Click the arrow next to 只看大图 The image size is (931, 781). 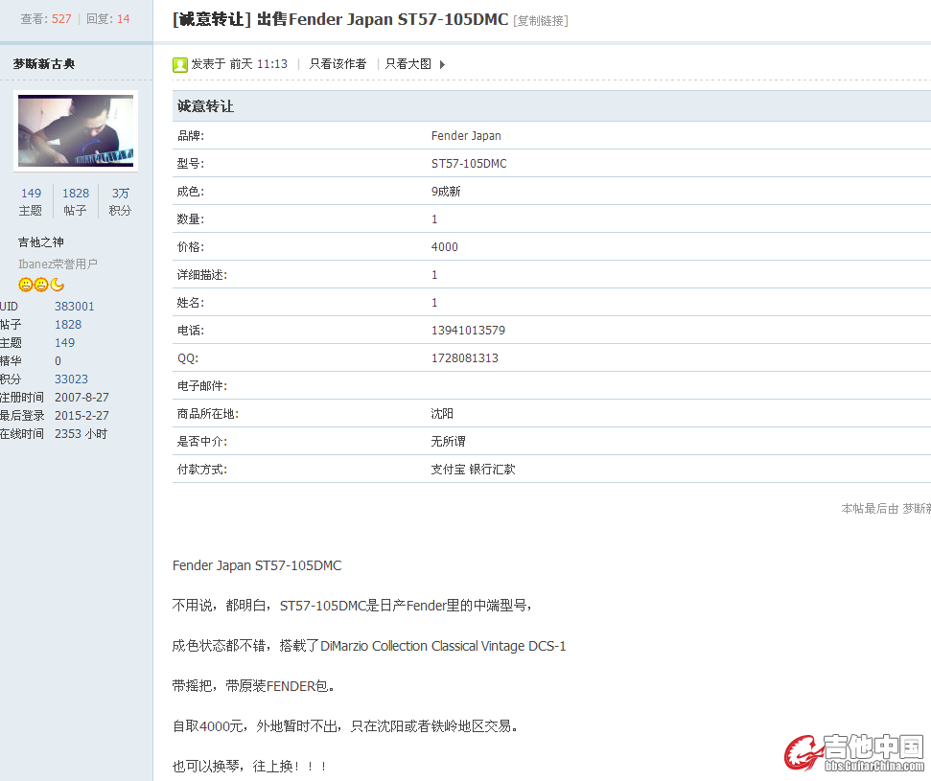coord(442,65)
